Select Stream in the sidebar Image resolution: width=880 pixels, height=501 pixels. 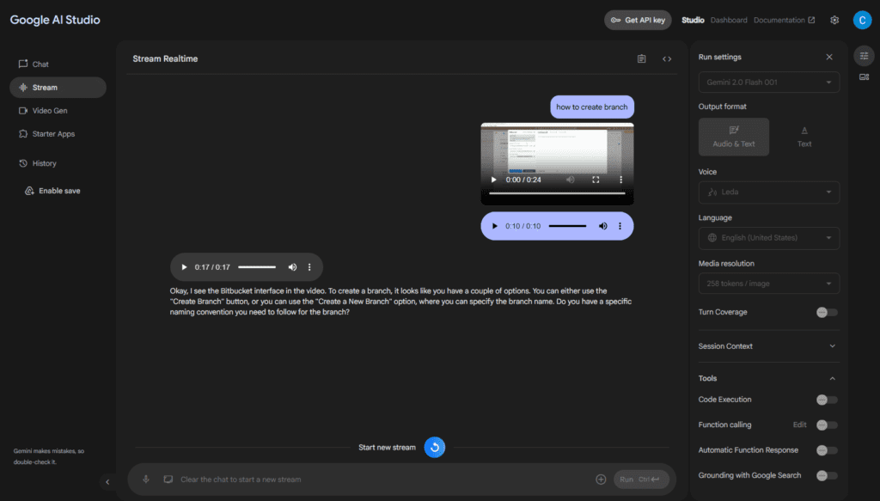point(58,88)
